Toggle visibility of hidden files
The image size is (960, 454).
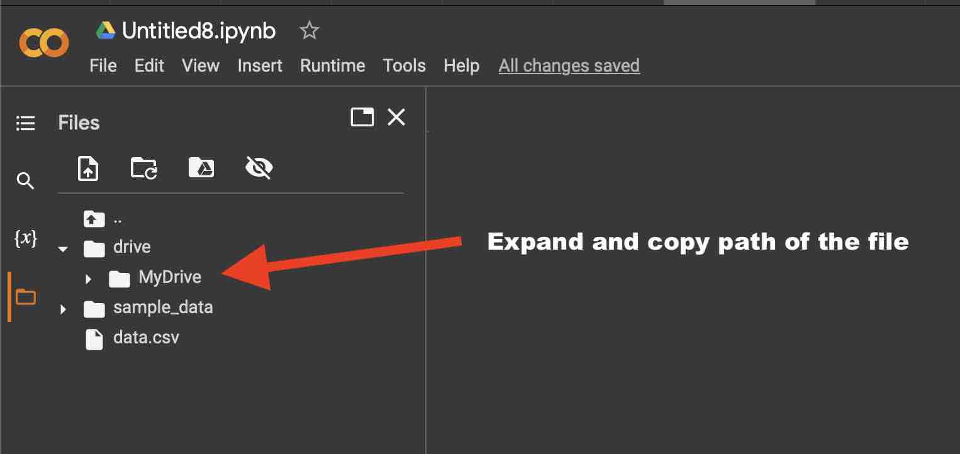point(259,168)
